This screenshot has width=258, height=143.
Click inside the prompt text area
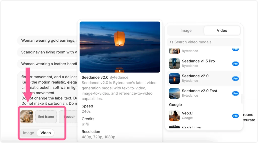49,90
